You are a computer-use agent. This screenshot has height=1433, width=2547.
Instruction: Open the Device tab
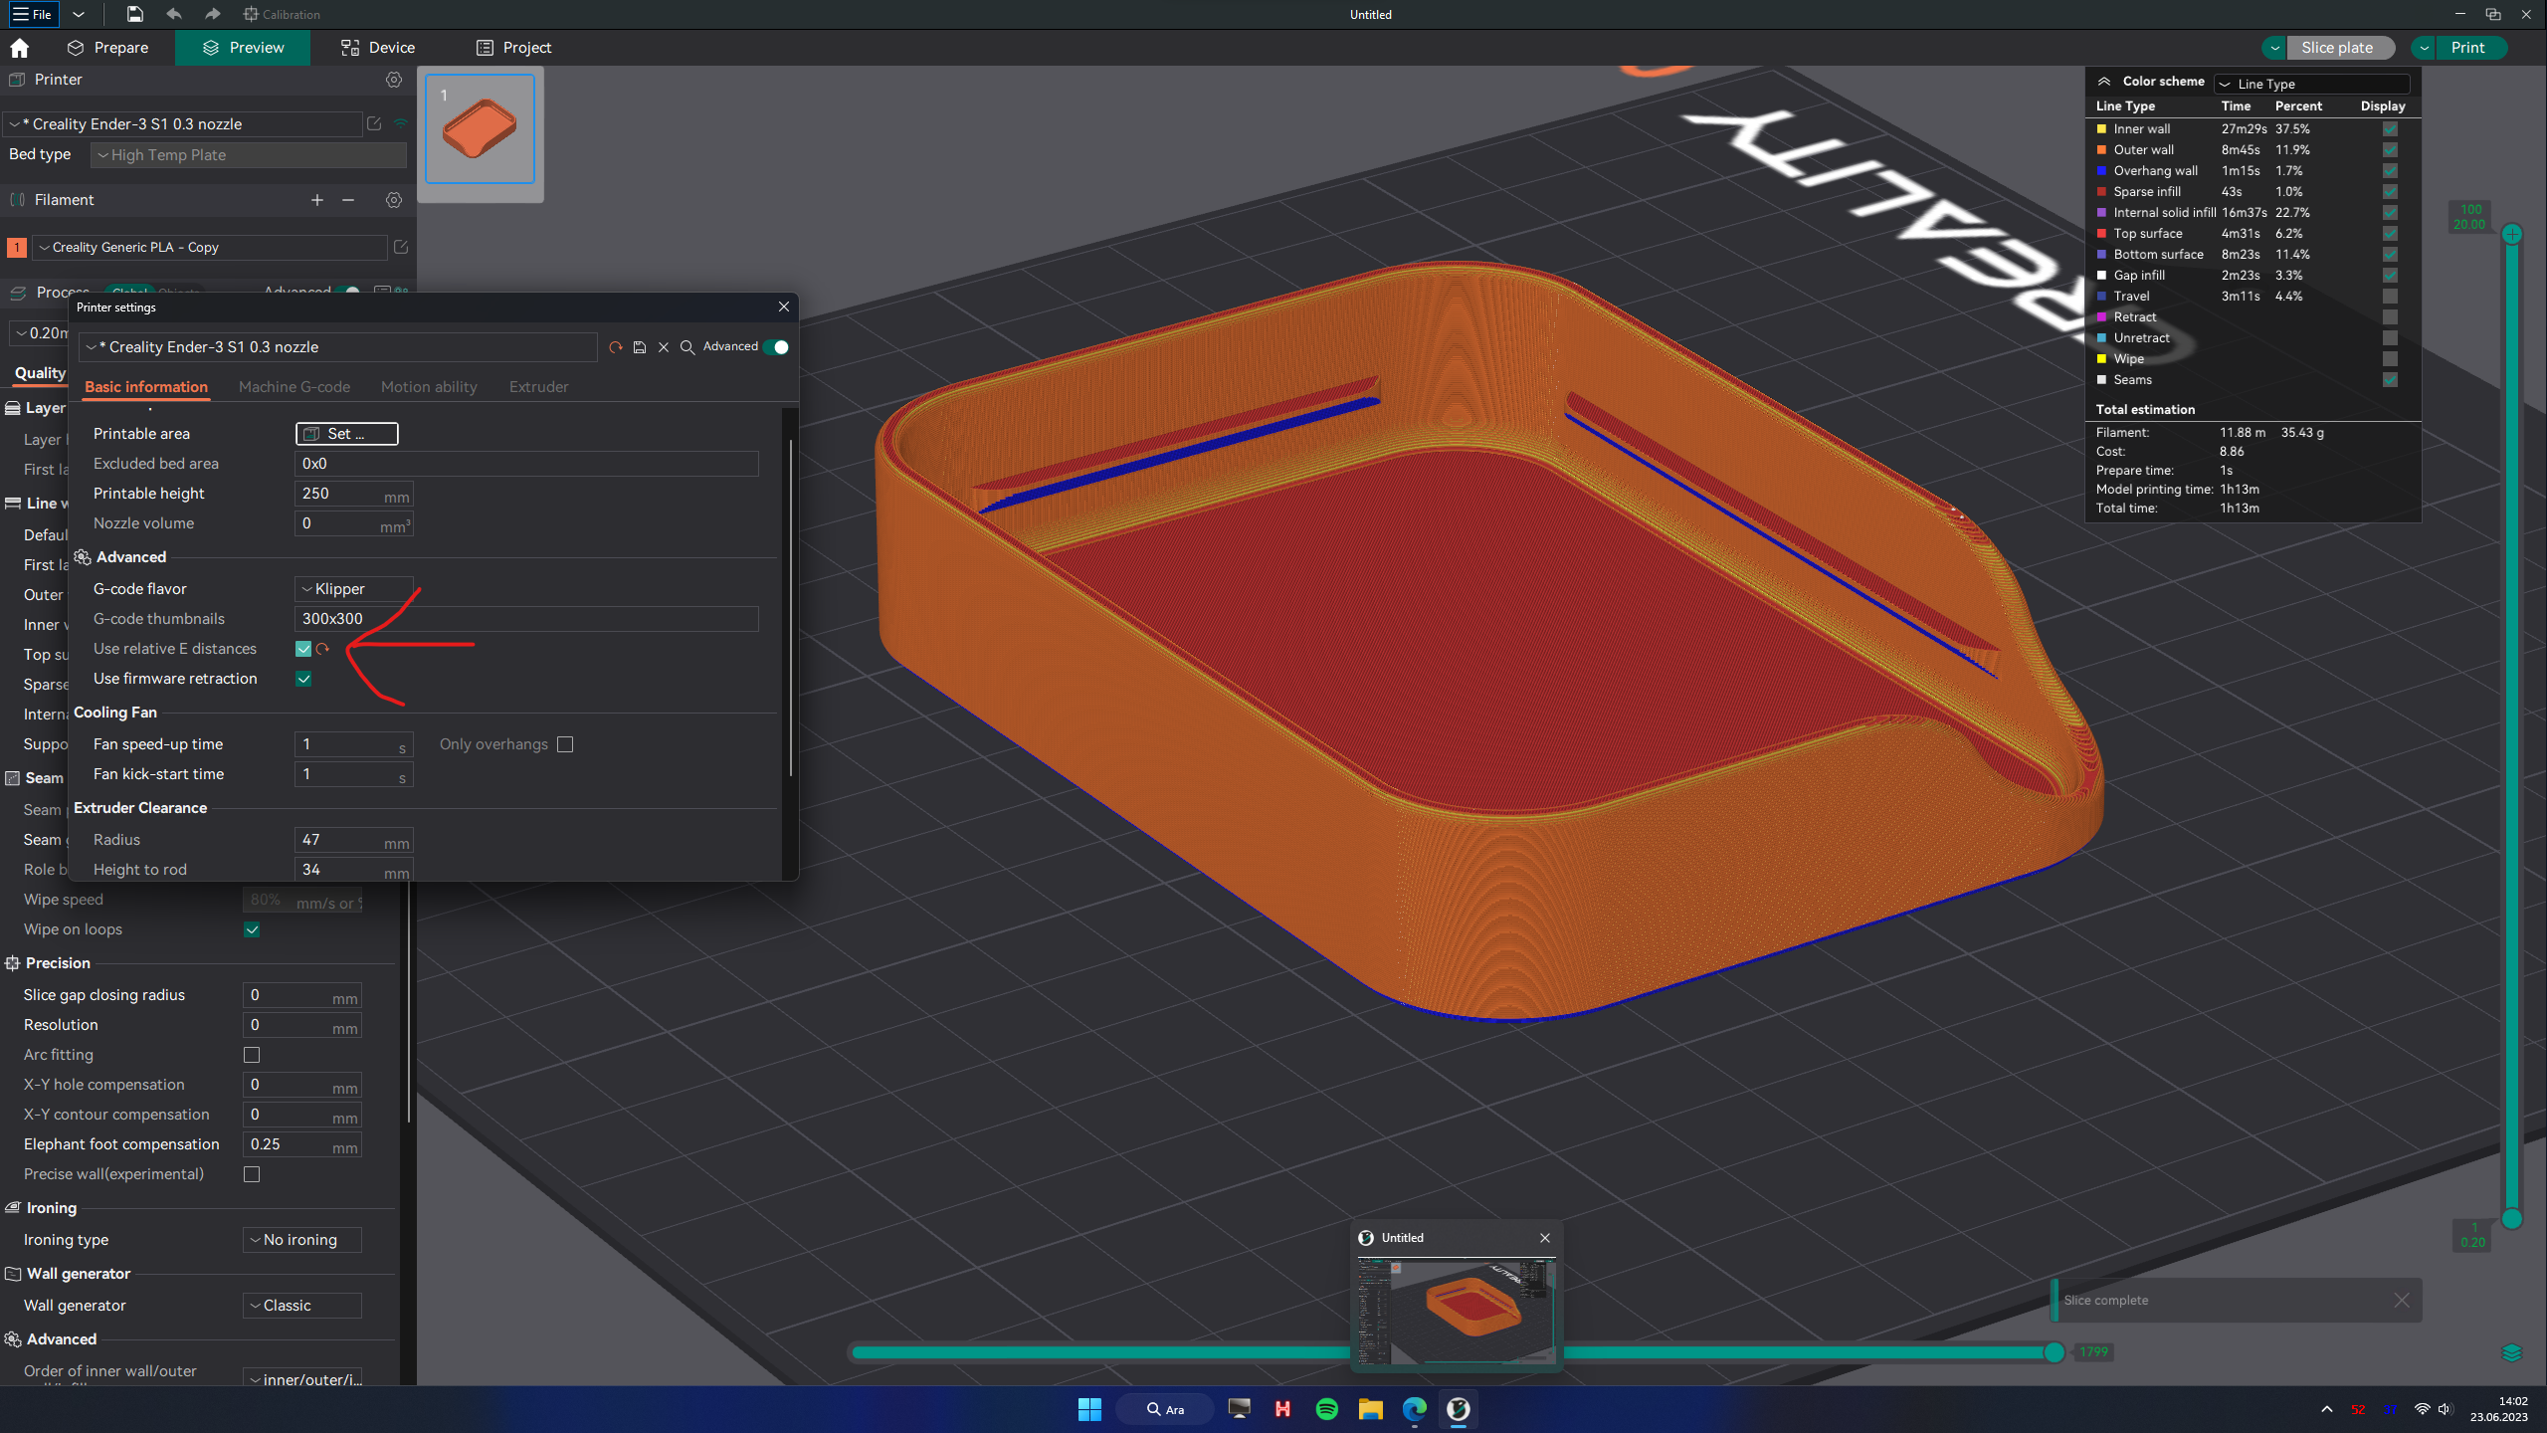point(377,47)
